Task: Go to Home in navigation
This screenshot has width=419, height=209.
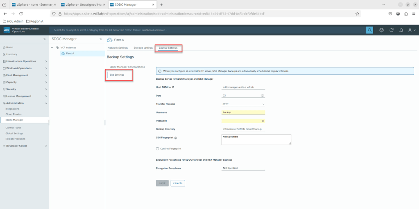Action: [x=9, y=47]
